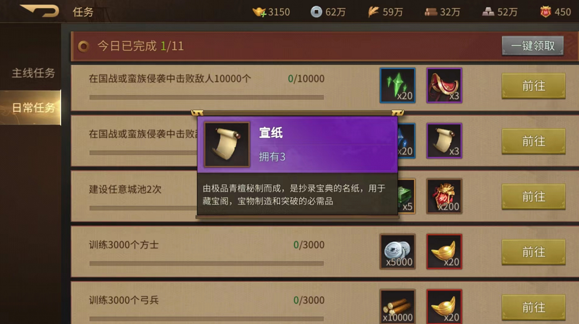Click 前往 for 训练3000个方士 task
579x324 pixels.
534,252
